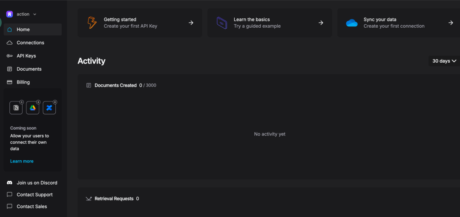This screenshot has width=460, height=217.
Task: Select Documents in the sidebar
Action: click(x=29, y=69)
